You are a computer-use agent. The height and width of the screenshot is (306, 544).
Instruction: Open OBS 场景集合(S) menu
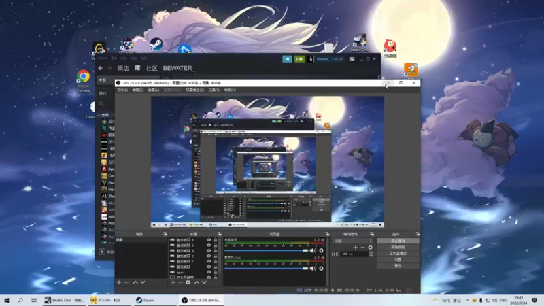coord(195,90)
